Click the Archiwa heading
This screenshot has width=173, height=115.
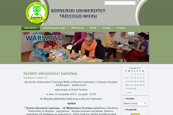tap(130, 99)
